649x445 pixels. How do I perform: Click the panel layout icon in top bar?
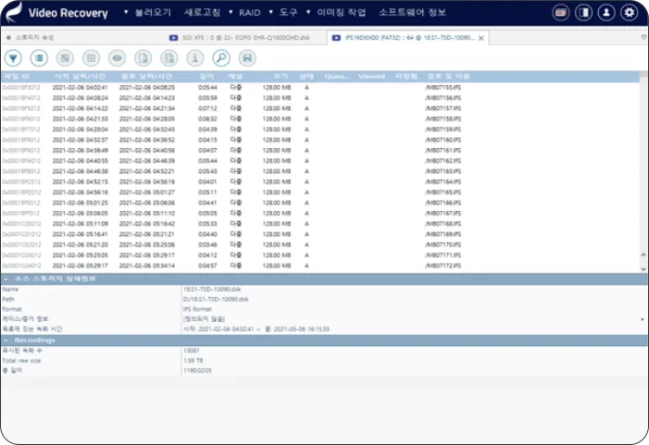[583, 13]
